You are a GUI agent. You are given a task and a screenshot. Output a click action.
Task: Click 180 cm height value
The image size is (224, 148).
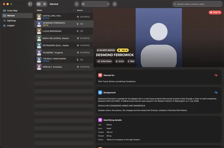point(110,132)
